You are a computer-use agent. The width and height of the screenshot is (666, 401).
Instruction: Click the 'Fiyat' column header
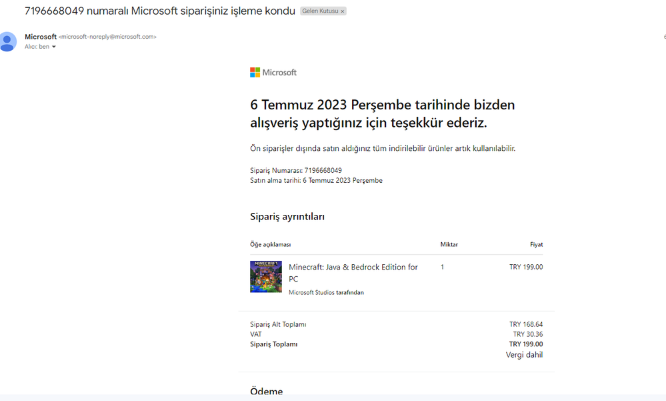[536, 244]
